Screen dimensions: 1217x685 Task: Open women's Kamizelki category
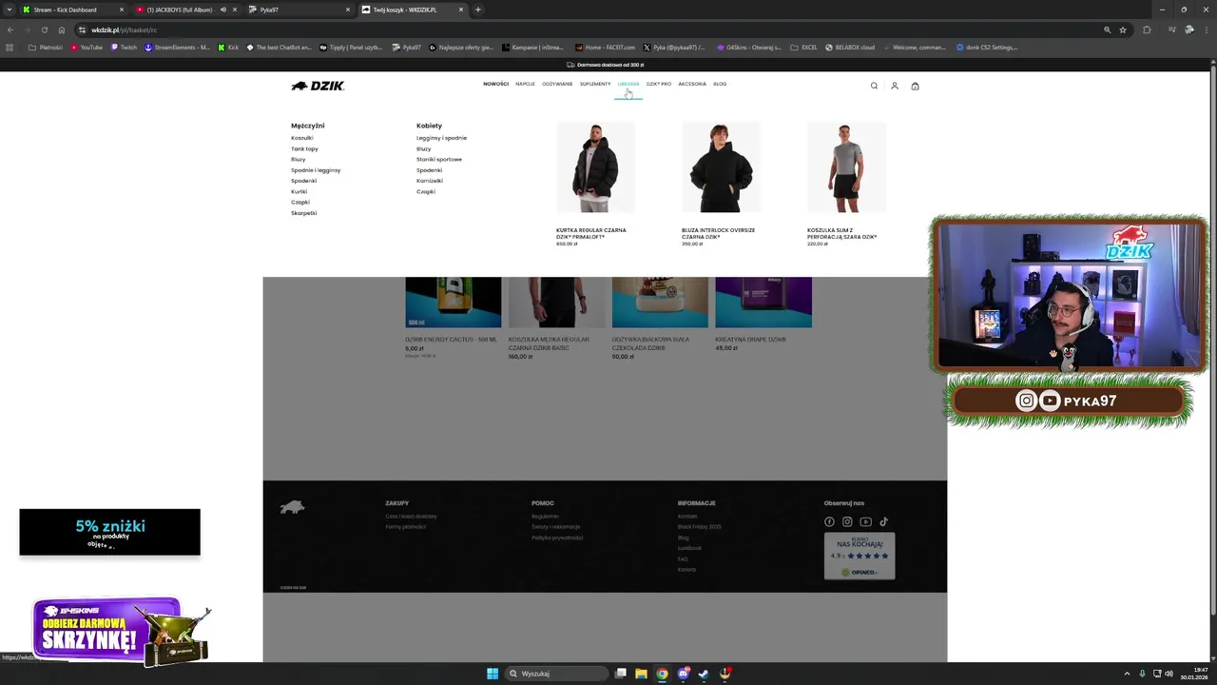tap(430, 181)
